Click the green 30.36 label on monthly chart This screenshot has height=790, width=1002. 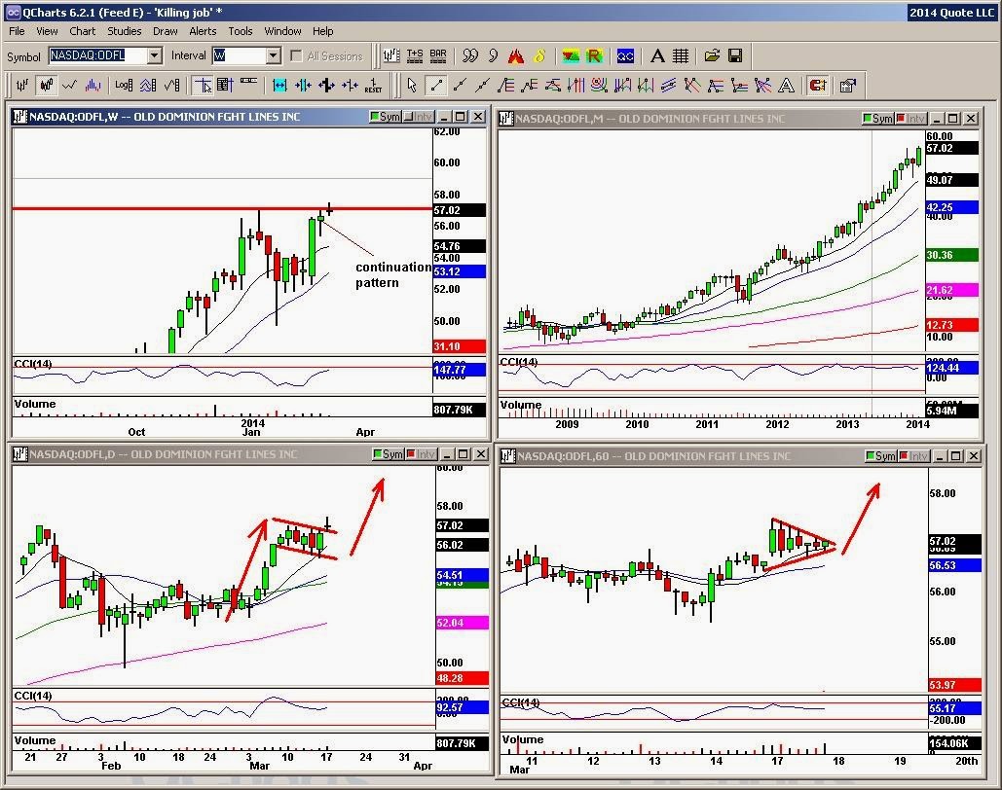click(951, 255)
